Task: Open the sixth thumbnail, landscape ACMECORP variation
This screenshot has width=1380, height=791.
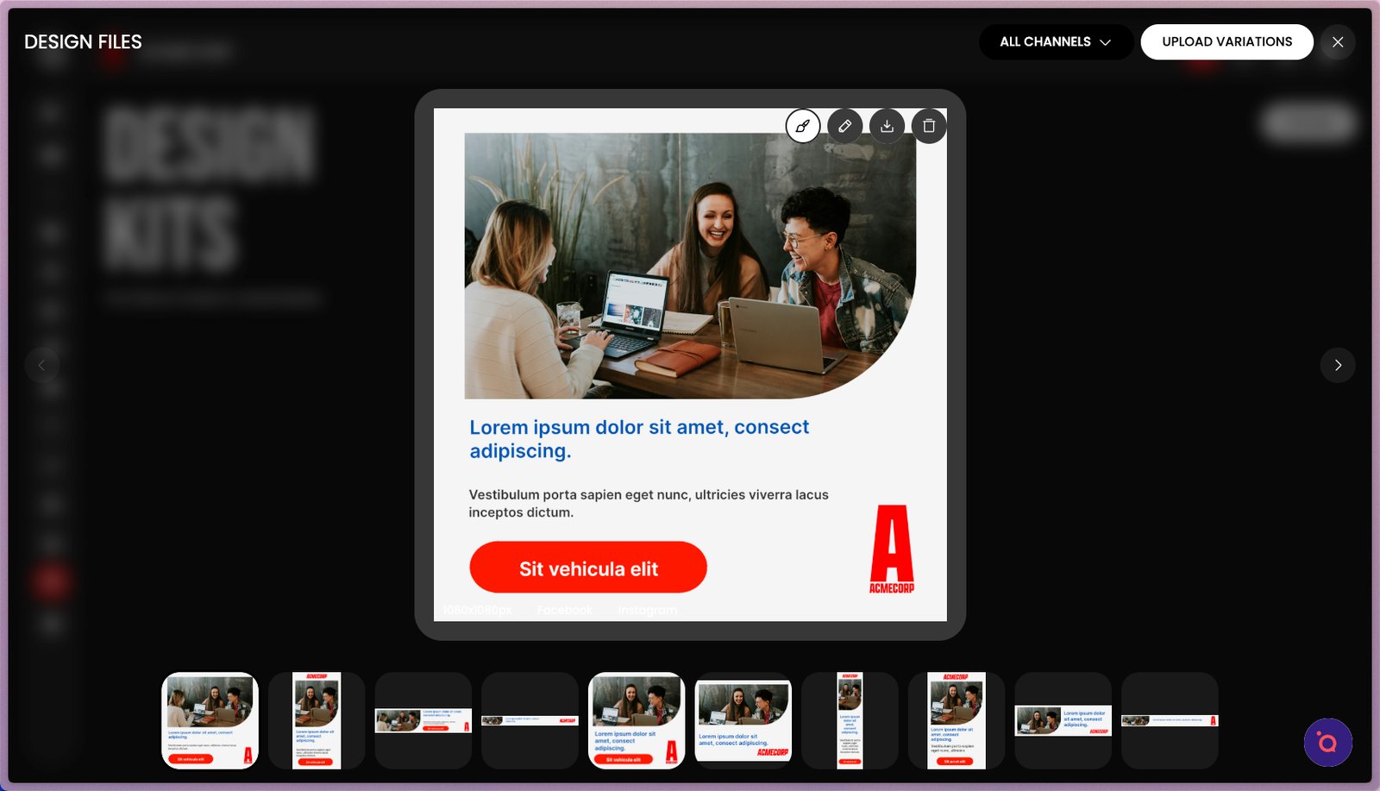Action: tap(743, 720)
